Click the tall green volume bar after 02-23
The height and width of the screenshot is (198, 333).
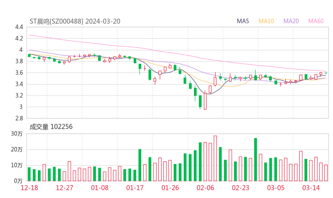coord(256,160)
